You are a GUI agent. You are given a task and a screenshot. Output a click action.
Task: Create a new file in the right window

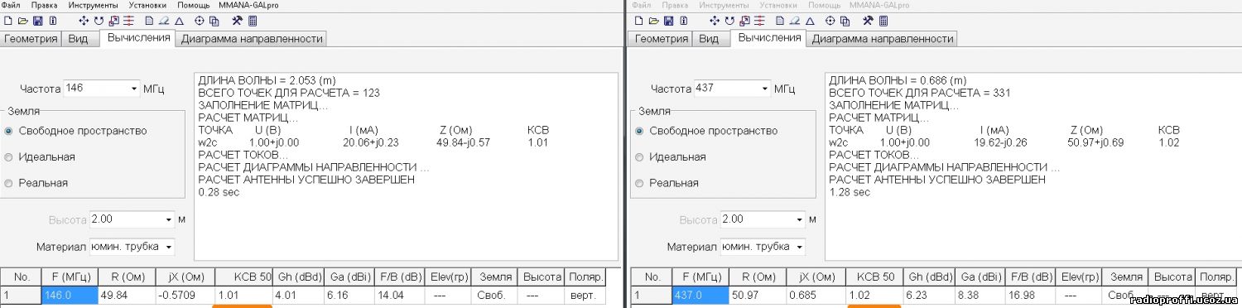click(x=639, y=21)
